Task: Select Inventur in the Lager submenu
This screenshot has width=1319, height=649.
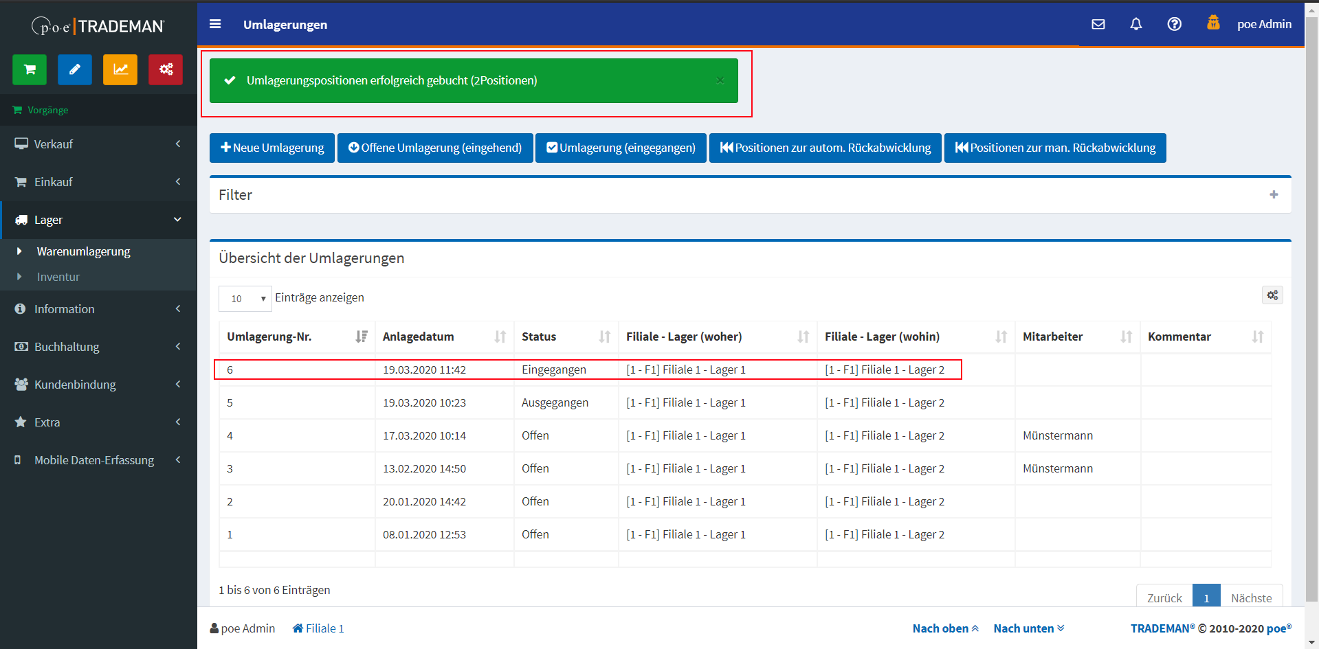Action: click(x=58, y=277)
